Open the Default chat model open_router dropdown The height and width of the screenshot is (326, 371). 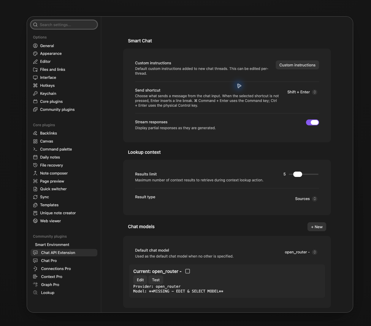(x=301, y=252)
